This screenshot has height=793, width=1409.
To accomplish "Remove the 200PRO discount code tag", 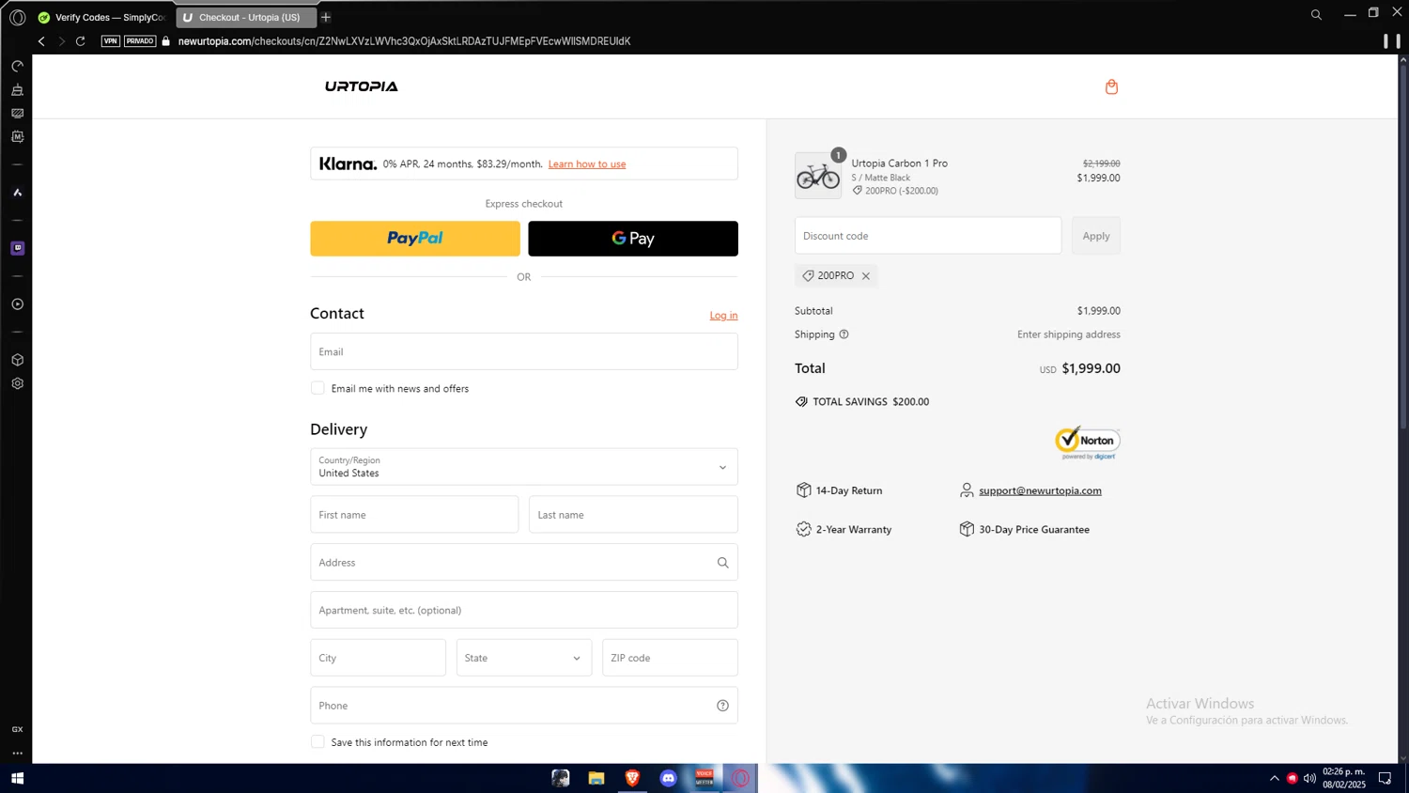I will pos(866,276).
